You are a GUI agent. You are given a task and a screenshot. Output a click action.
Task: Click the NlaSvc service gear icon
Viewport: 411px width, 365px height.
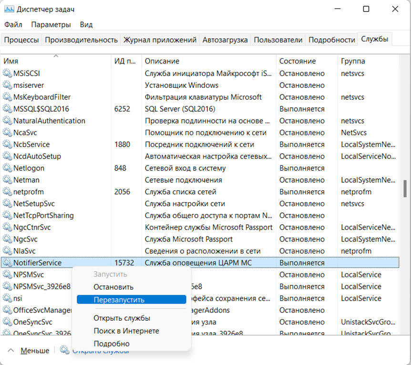7,251
